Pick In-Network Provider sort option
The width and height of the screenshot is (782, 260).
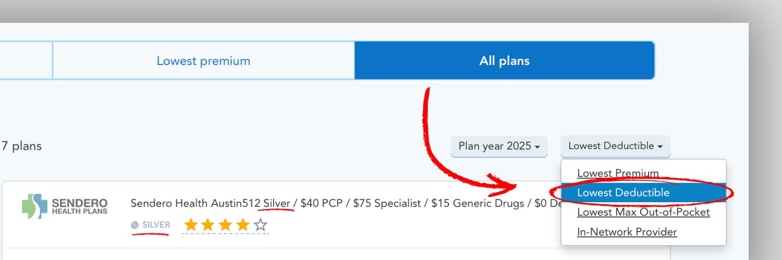627,232
